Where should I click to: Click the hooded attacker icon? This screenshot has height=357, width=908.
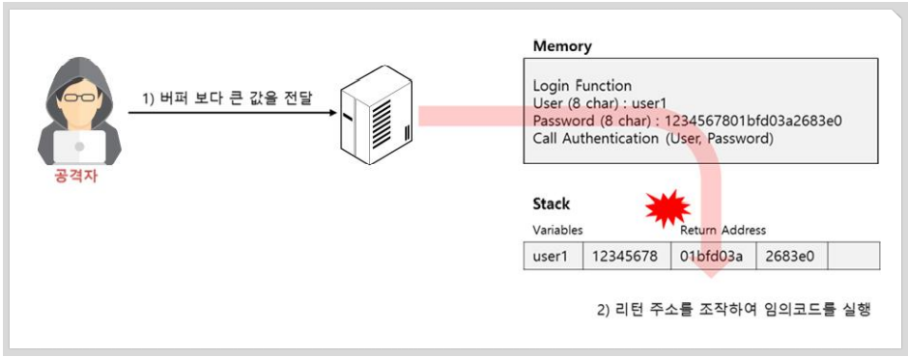tap(79, 114)
